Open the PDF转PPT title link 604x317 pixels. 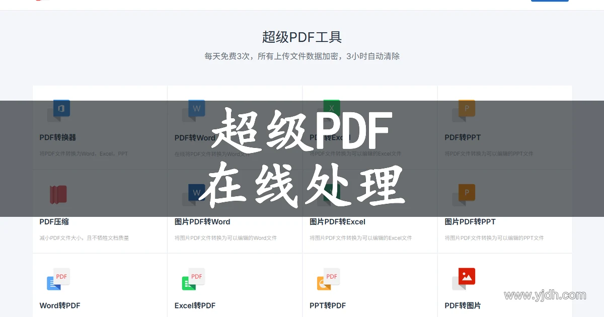(463, 137)
